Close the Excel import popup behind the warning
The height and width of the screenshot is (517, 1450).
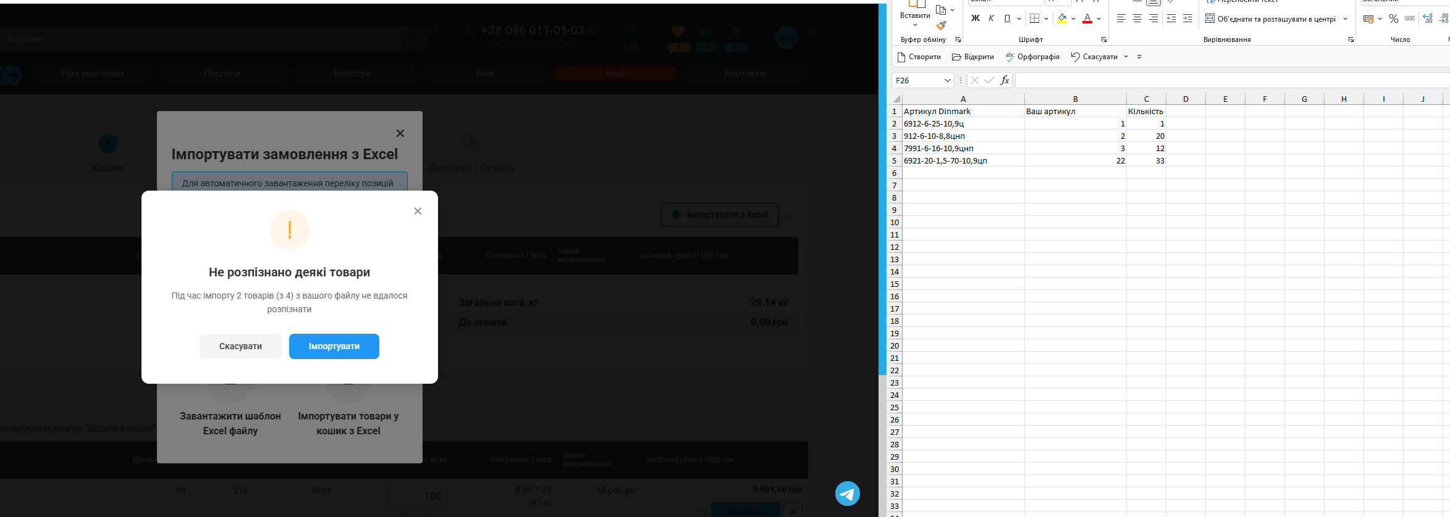400,133
